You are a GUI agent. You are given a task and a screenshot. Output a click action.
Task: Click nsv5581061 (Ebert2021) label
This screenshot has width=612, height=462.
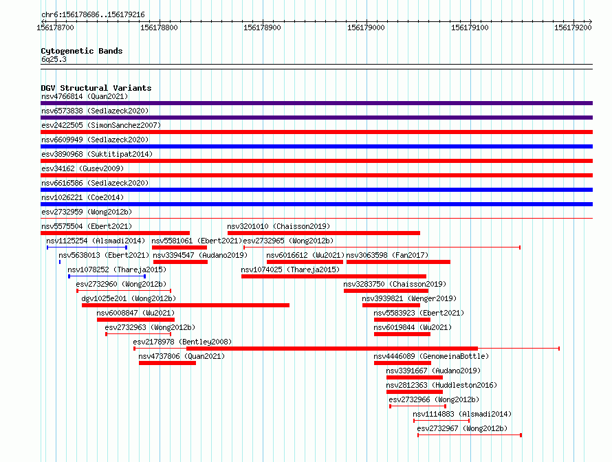pos(197,241)
